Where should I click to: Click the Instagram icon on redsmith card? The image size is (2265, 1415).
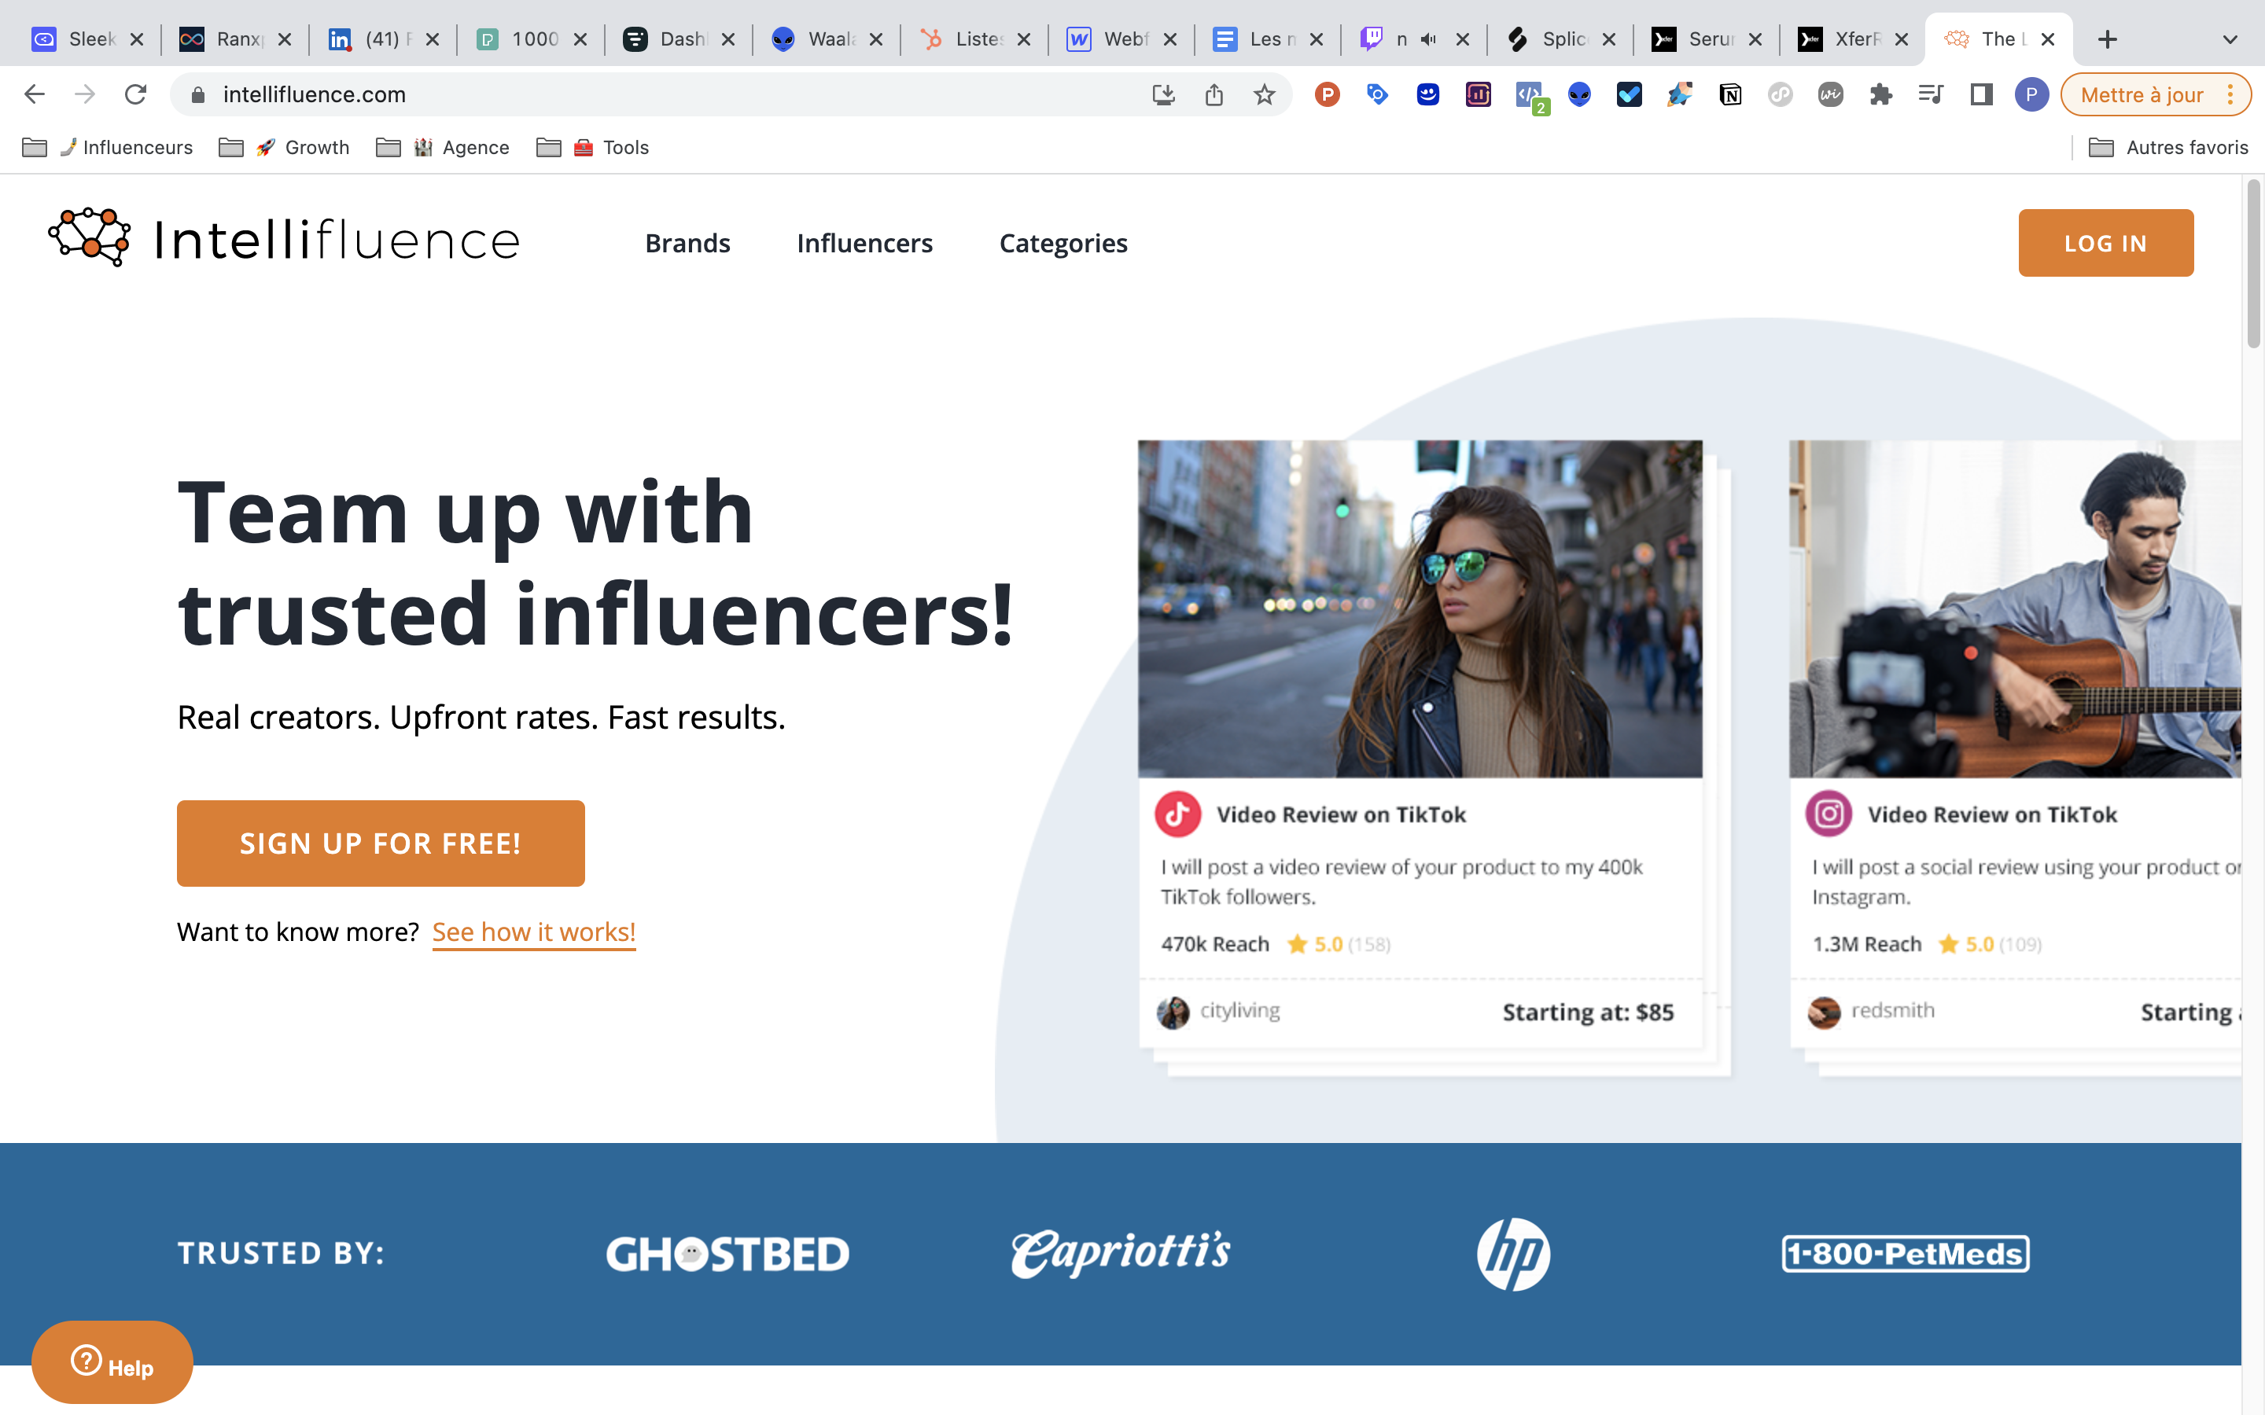coord(1829,814)
